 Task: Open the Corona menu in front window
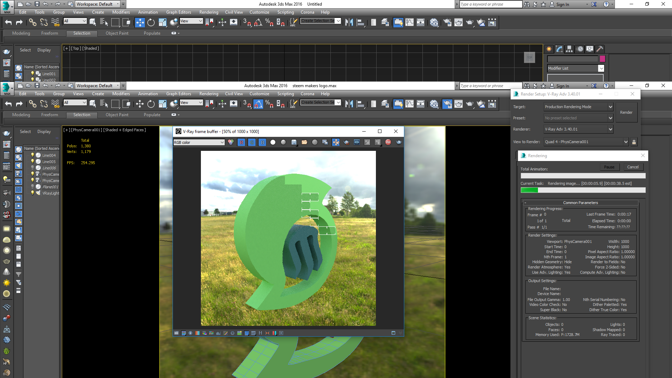307,94
